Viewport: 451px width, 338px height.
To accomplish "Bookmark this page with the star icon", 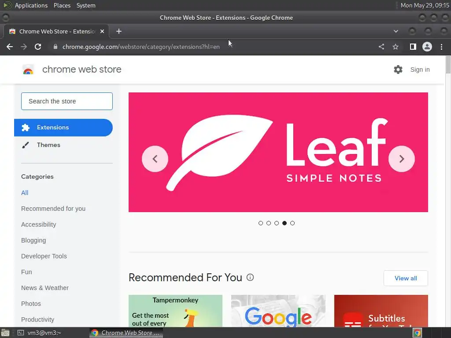I will pos(396,47).
